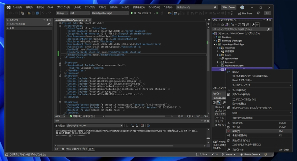
Task: Expand the BlankApp project node
Action: (x=214, y=37)
